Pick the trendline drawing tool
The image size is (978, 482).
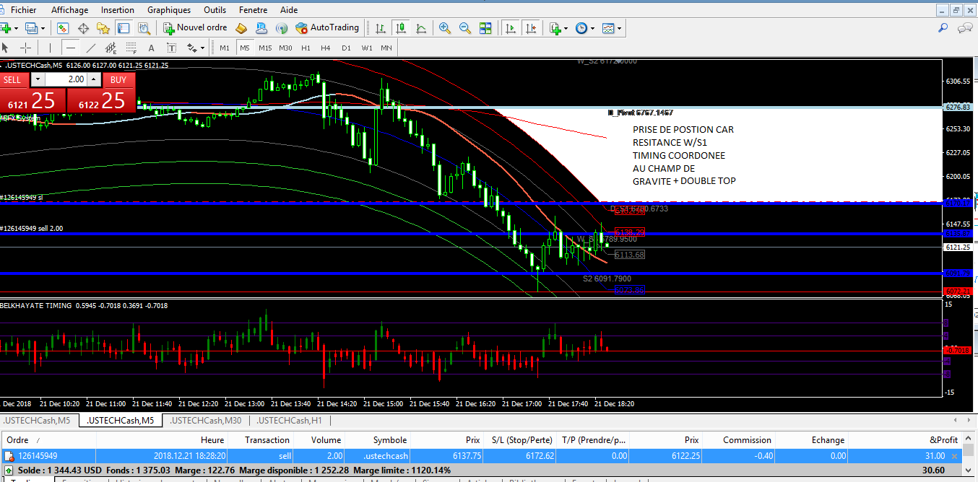coord(90,48)
